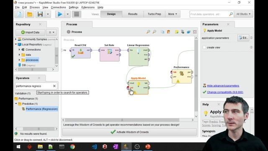Screen dimensions: 268x151
Task: Expand the data folder
Action: tap(19, 55)
